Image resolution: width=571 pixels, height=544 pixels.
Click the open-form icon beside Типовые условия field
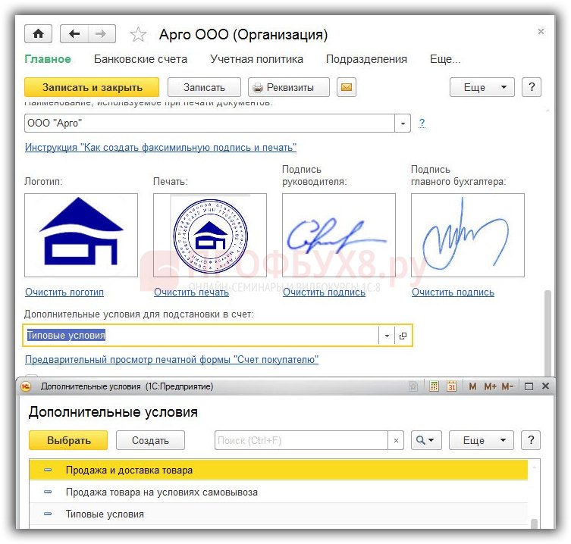click(x=403, y=336)
